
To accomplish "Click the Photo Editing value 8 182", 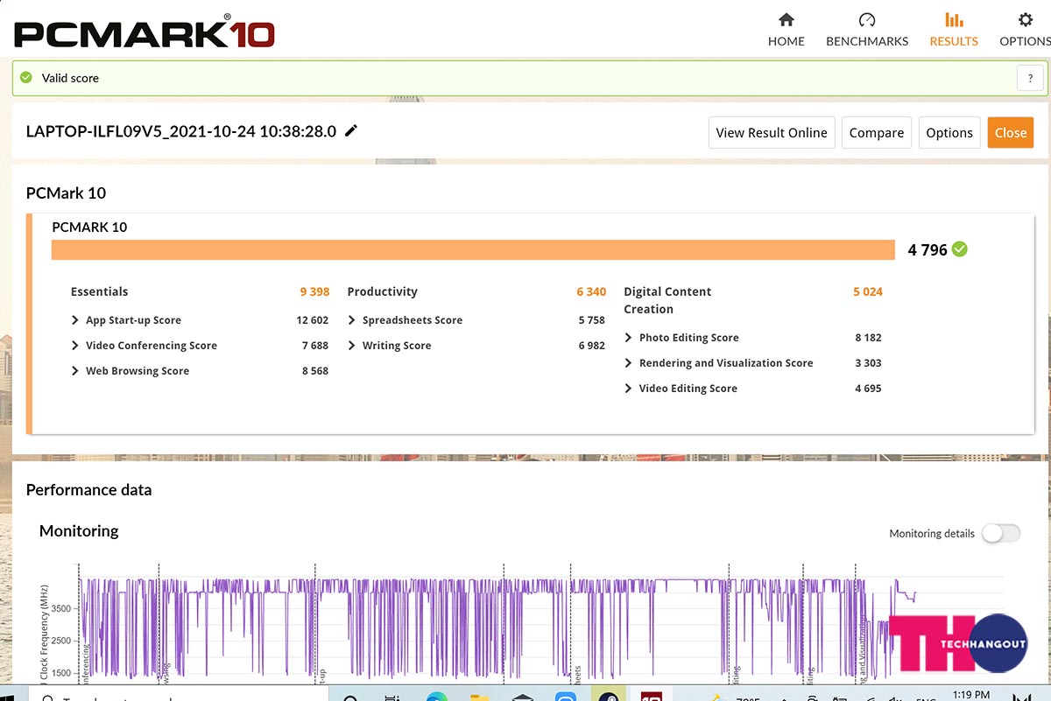I will click(869, 338).
